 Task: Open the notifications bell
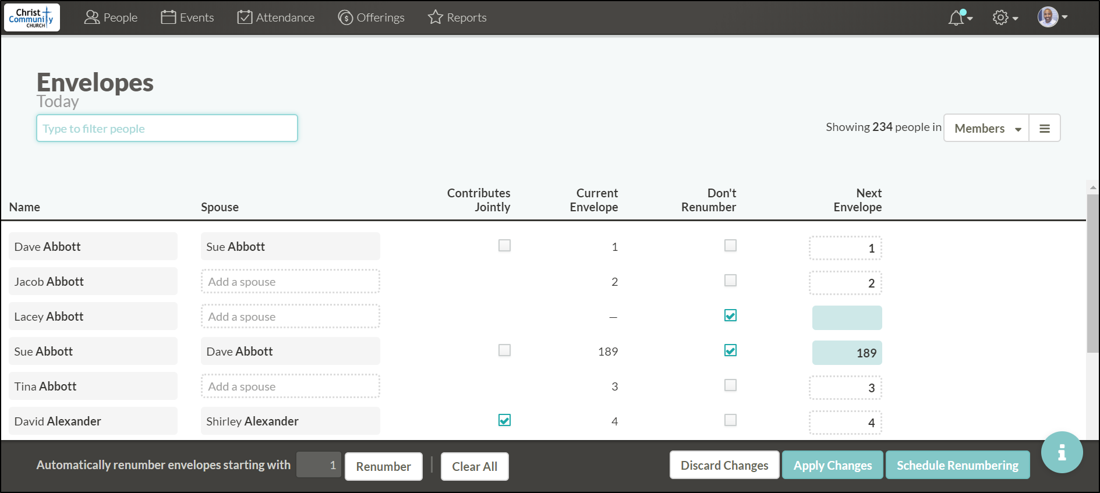(x=956, y=17)
